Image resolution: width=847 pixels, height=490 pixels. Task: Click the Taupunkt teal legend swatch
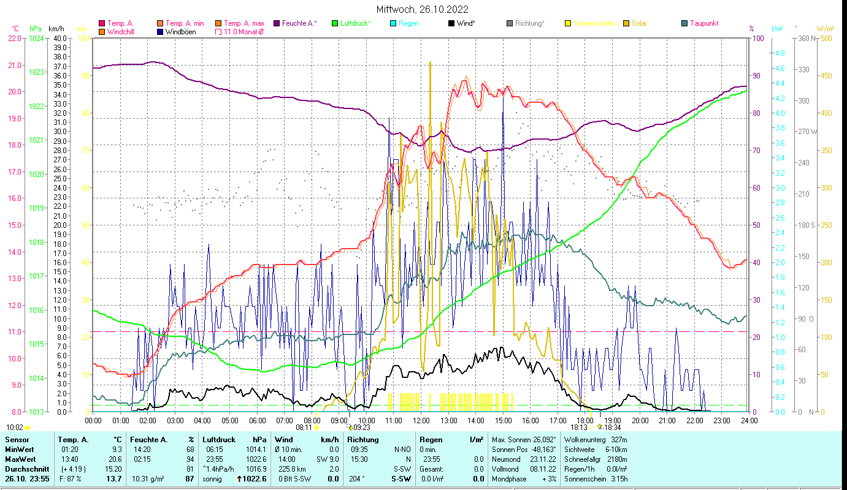[x=684, y=23]
